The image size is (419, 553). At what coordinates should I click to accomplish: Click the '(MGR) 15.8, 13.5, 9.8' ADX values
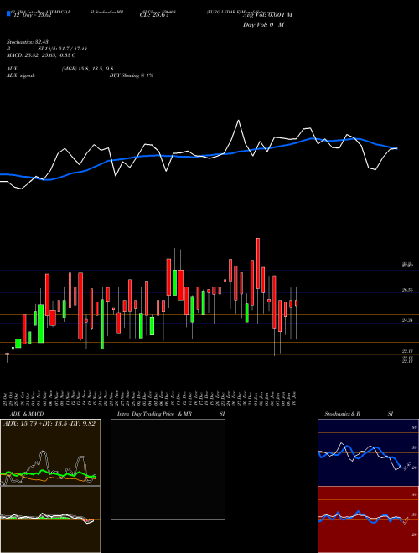coord(87,69)
